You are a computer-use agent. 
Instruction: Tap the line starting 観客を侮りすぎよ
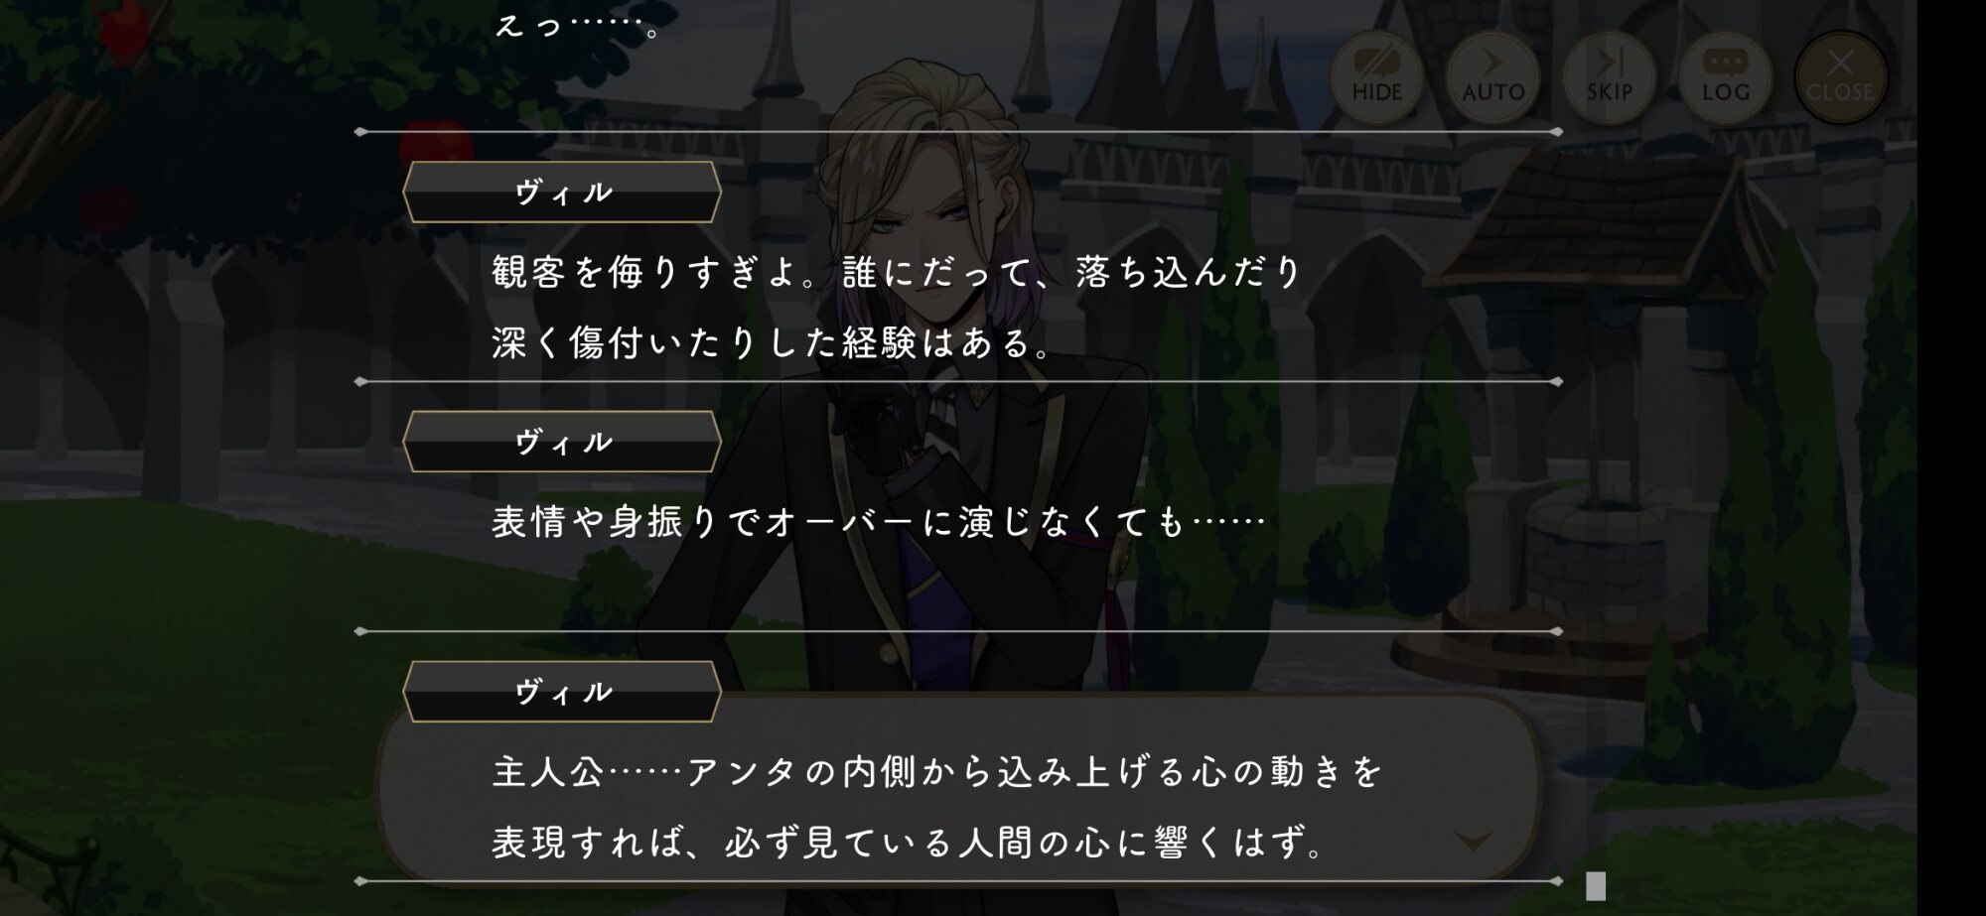(897, 272)
